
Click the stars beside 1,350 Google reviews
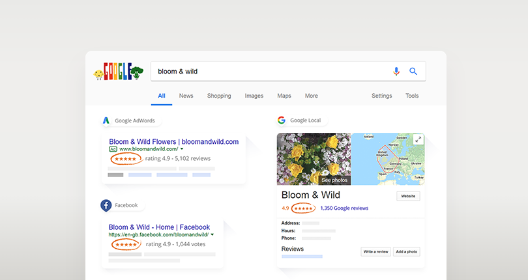[303, 208]
